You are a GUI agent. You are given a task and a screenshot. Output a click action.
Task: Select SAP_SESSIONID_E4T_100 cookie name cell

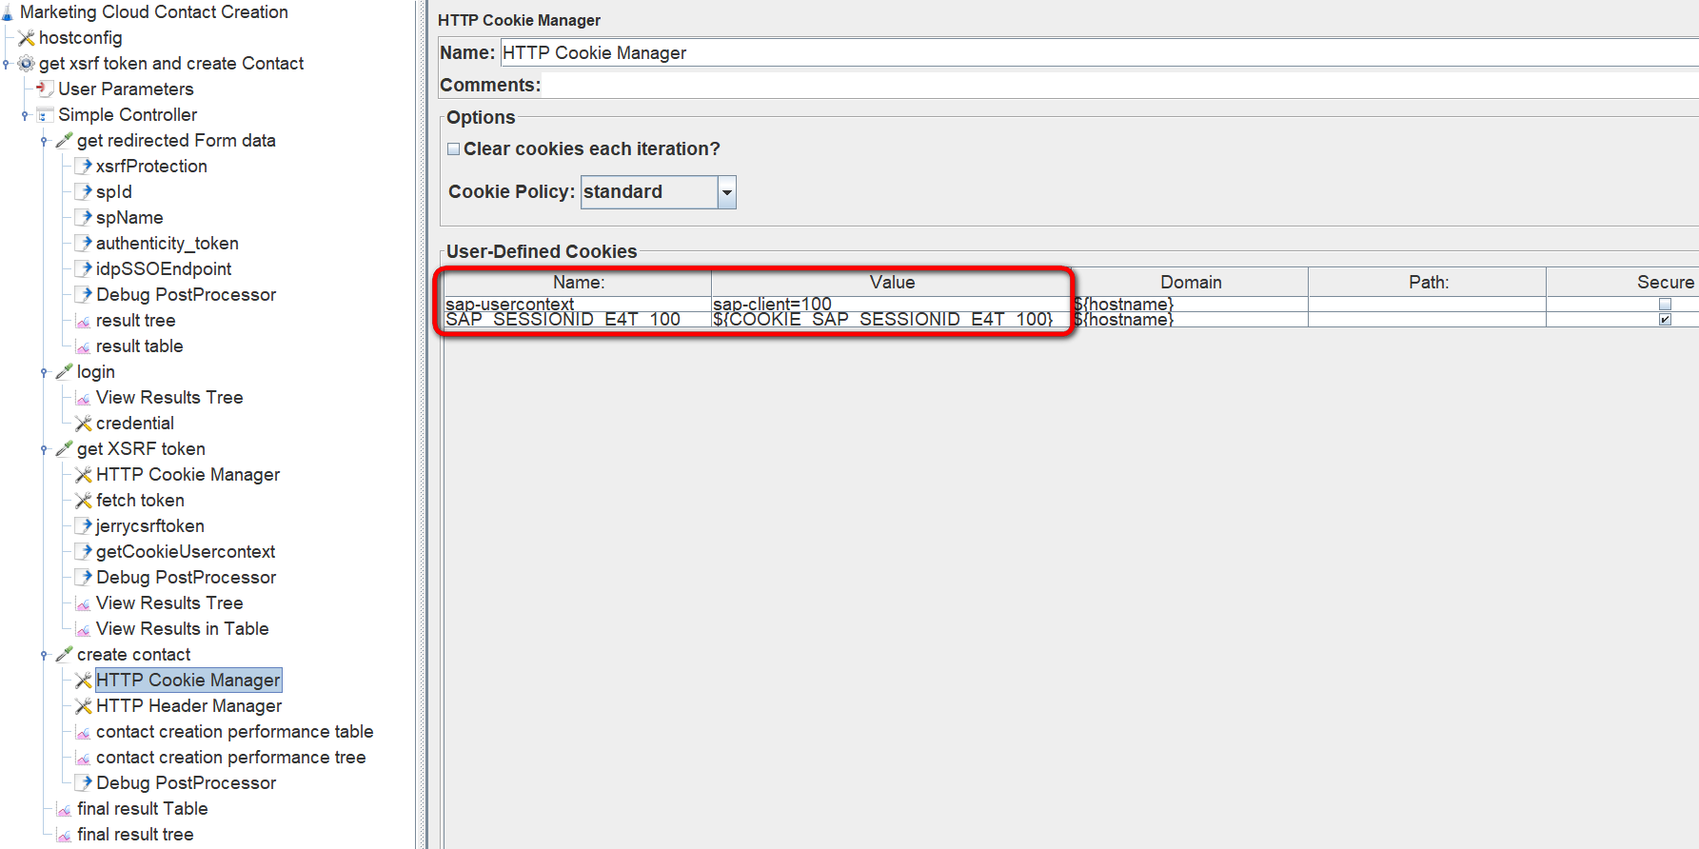coord(578,320)
